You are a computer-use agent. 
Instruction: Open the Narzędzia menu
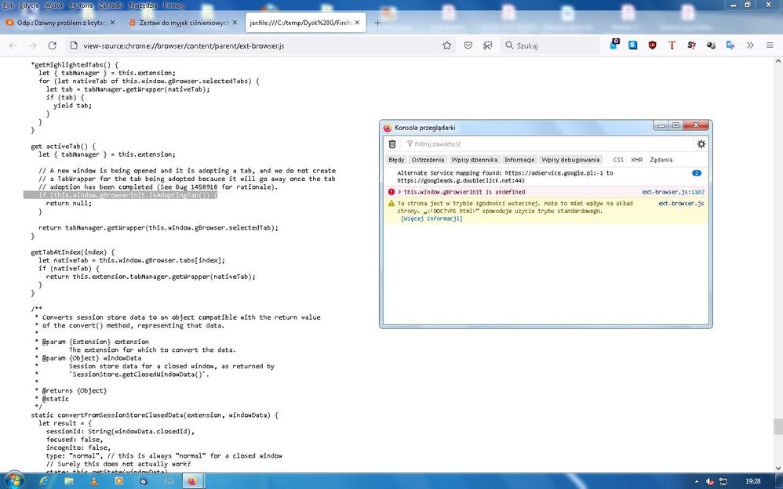click(144, 5)
